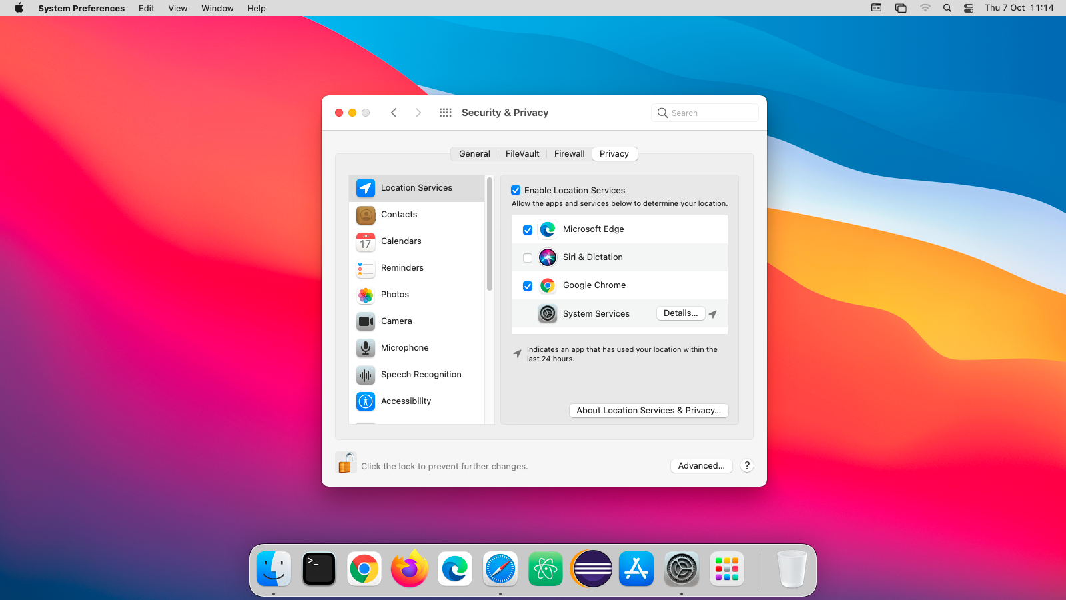Image resolution: width=1066 pixels, height=600 pixels.
Task: Click the lock icon to prevent changes
Action: (x=345, y=463)
